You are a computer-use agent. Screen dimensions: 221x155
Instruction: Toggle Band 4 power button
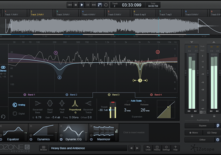tap(151, 95)
